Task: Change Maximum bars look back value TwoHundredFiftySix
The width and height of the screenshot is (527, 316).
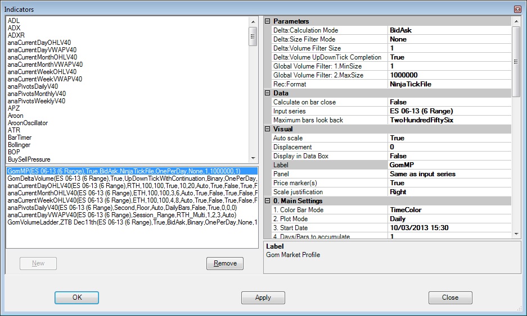Action: (x=449, y=120)
